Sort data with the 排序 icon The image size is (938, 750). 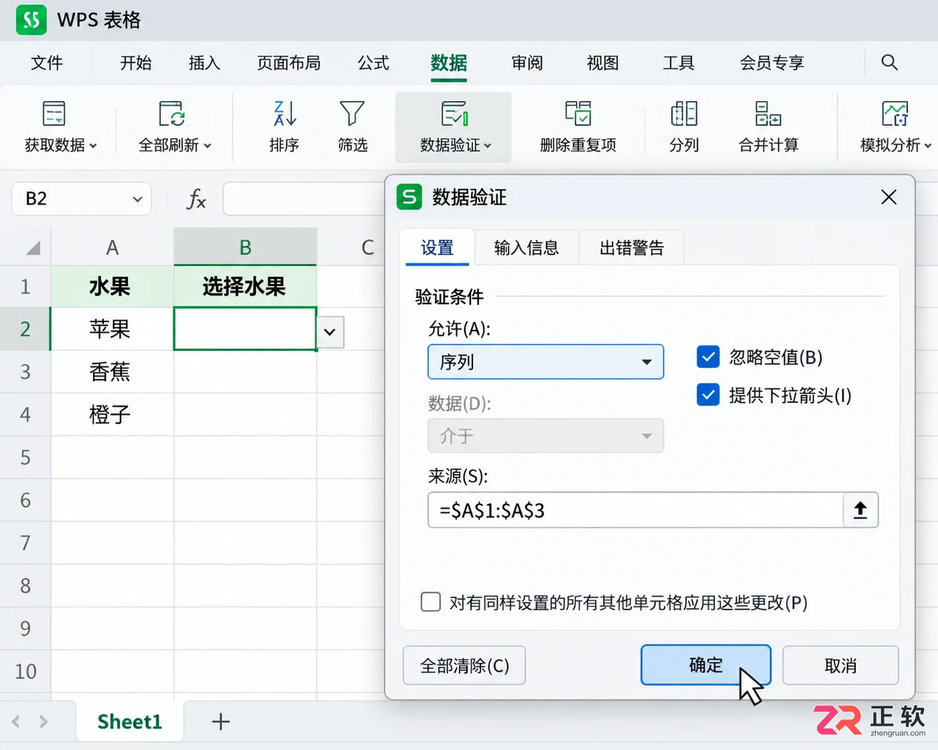(284, 114)
